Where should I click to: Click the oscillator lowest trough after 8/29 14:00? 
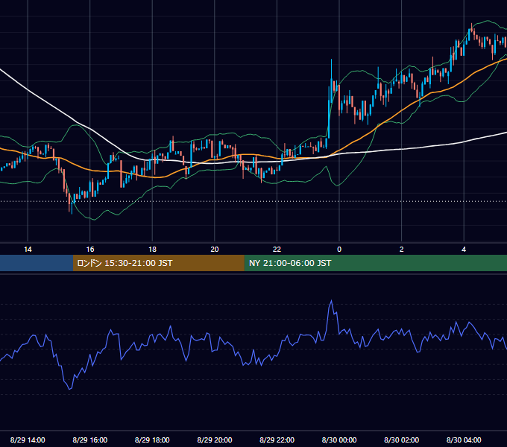tap(70, 389)
